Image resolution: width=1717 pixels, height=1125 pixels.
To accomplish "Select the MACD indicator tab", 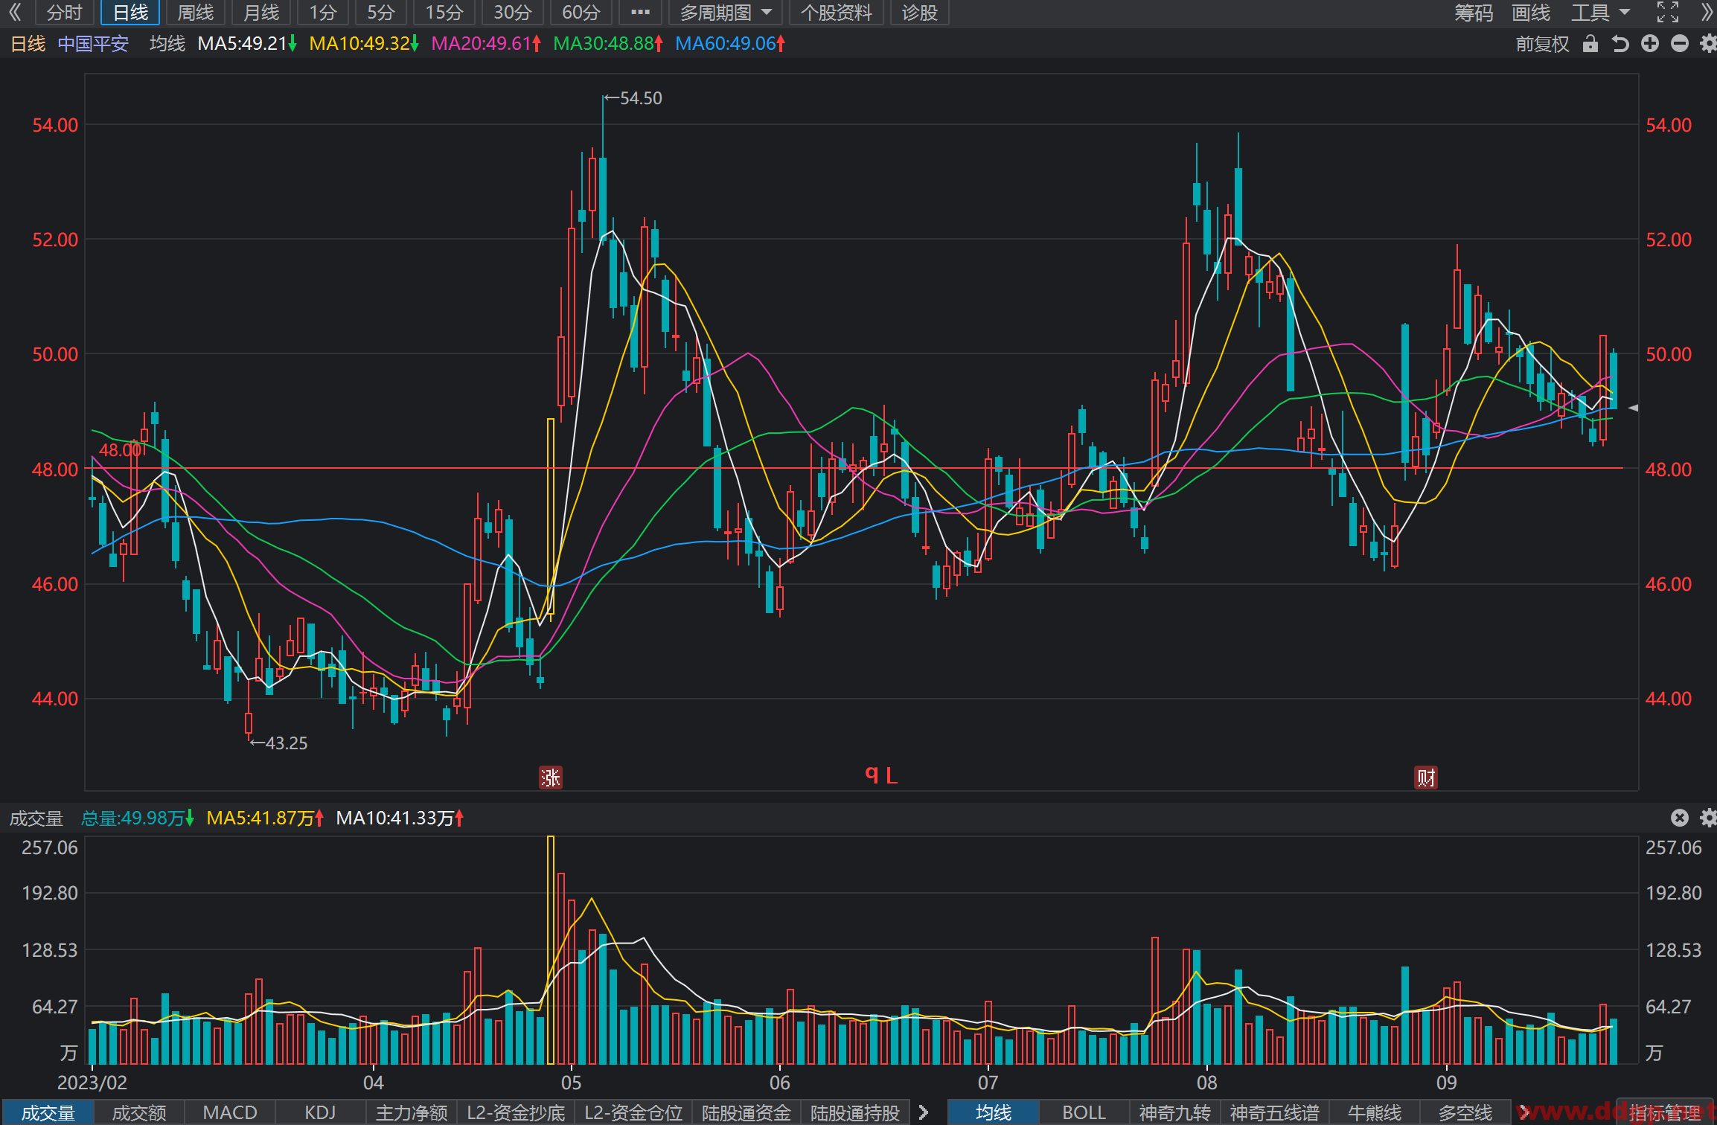I will [x=230, y=1112].
